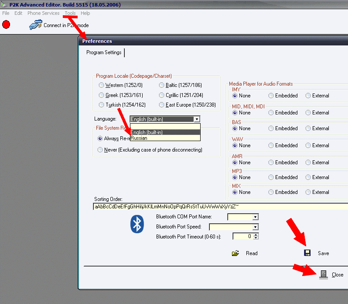
Task: Open the File menu
Action: click(x=6, y=13)
